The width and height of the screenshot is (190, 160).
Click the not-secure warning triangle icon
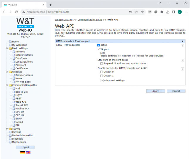pyautogui.click(x=24, y=12)
